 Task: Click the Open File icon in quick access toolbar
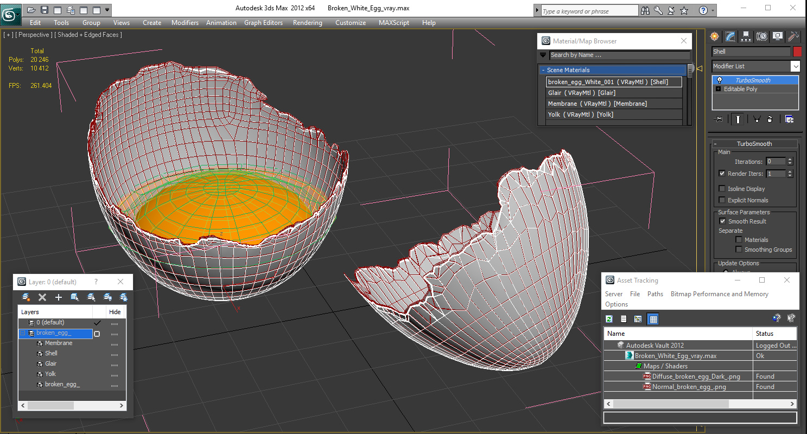coord(31,10)
